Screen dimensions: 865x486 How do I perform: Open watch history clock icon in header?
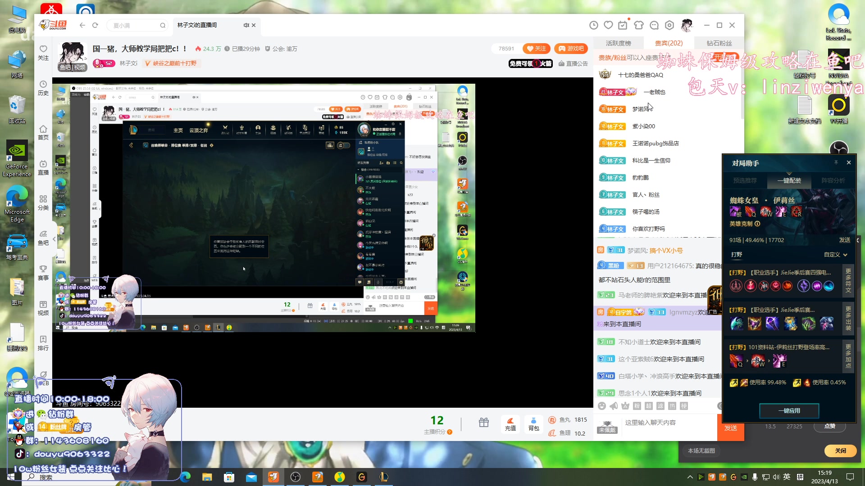[x=593, y=25]
